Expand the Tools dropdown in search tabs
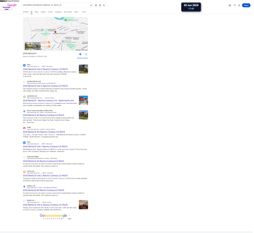Screen dimensions: 254x233 pyautogui.click(x=84, y=12)
